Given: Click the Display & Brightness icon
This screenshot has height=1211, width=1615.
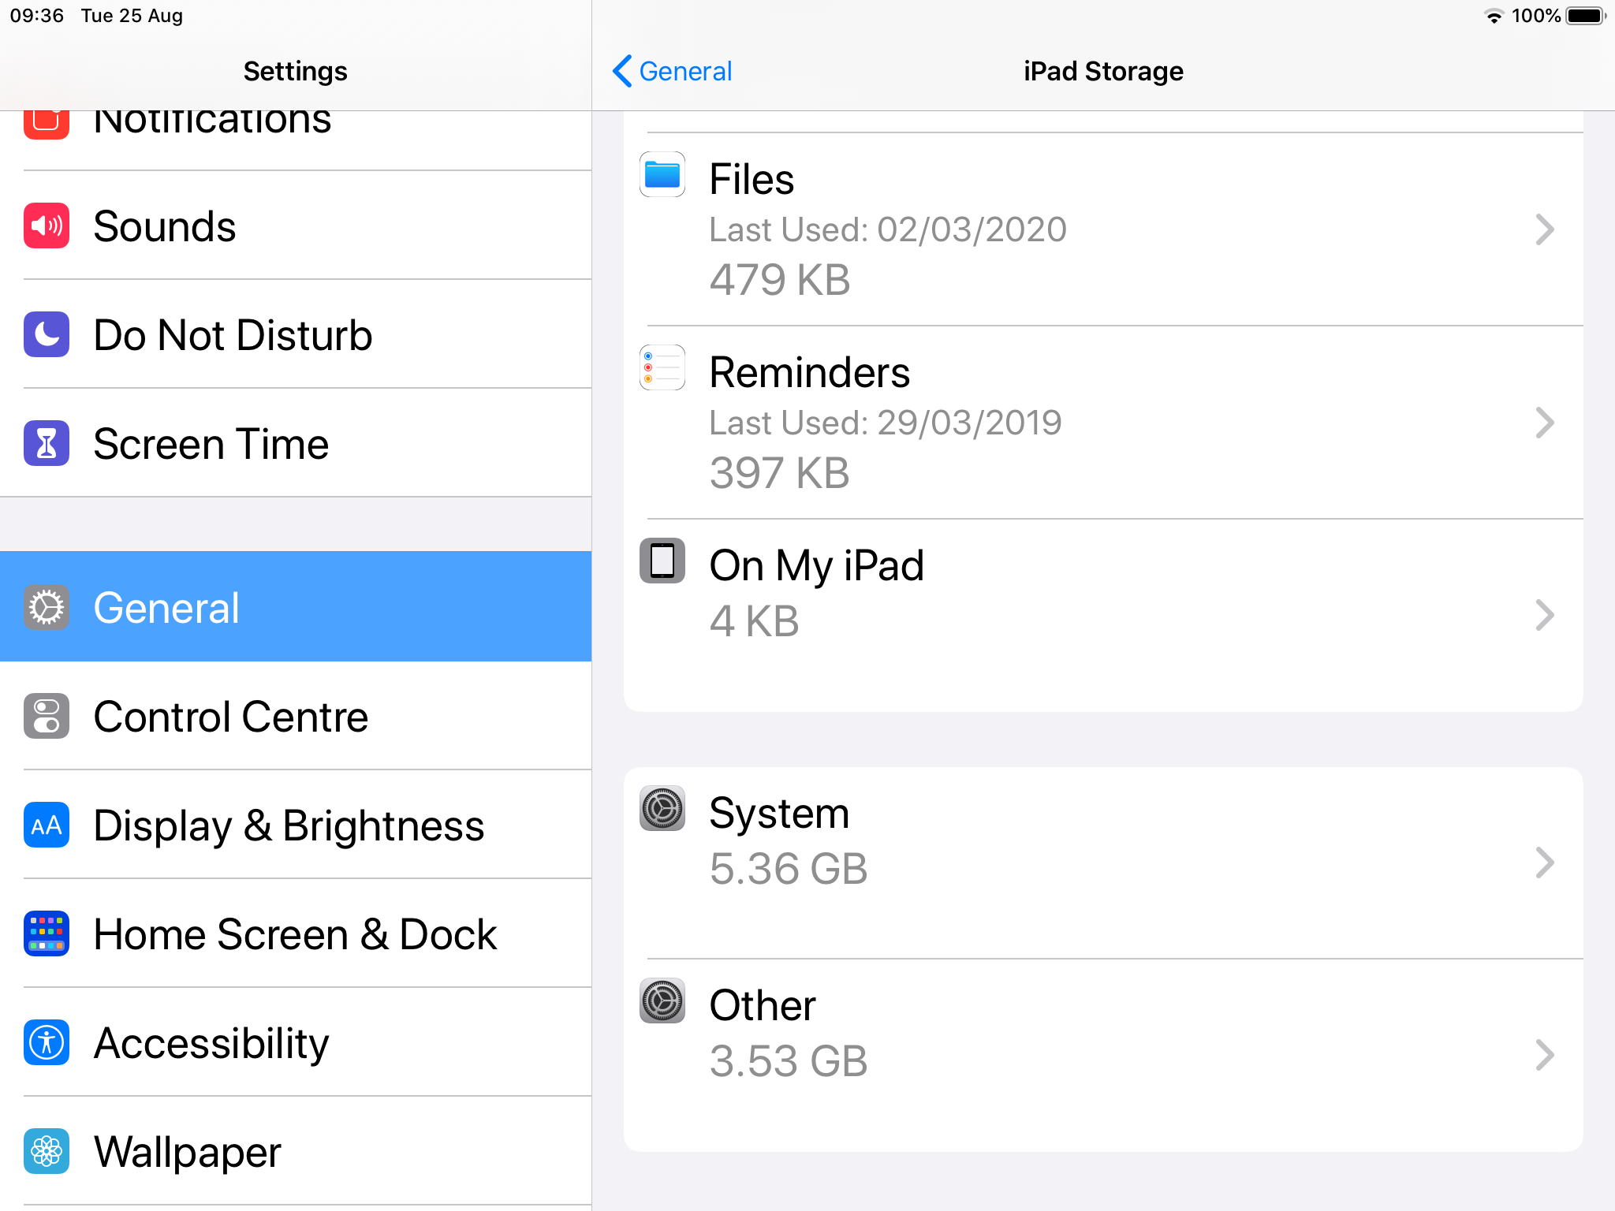Looking at the screenshot, I should pos(46,825).
